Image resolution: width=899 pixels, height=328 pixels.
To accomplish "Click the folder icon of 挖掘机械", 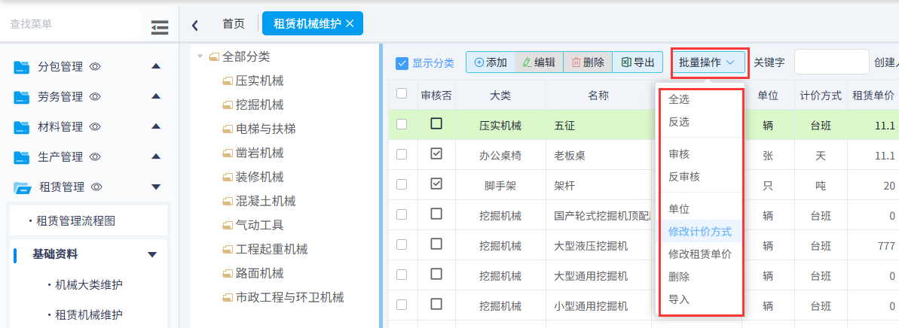I will click(228, 105).
